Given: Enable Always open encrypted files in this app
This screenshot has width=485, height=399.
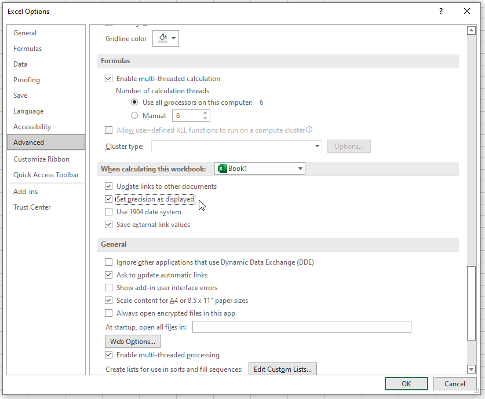Looking at the screenshot, I should pos(108,313).
